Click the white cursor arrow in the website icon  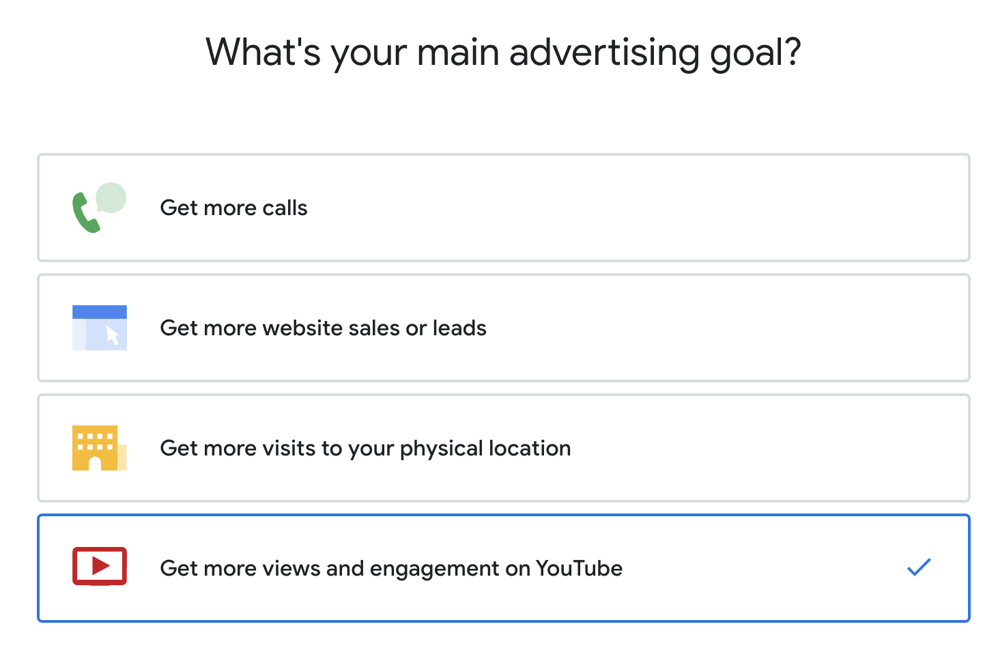click(113, 335)
